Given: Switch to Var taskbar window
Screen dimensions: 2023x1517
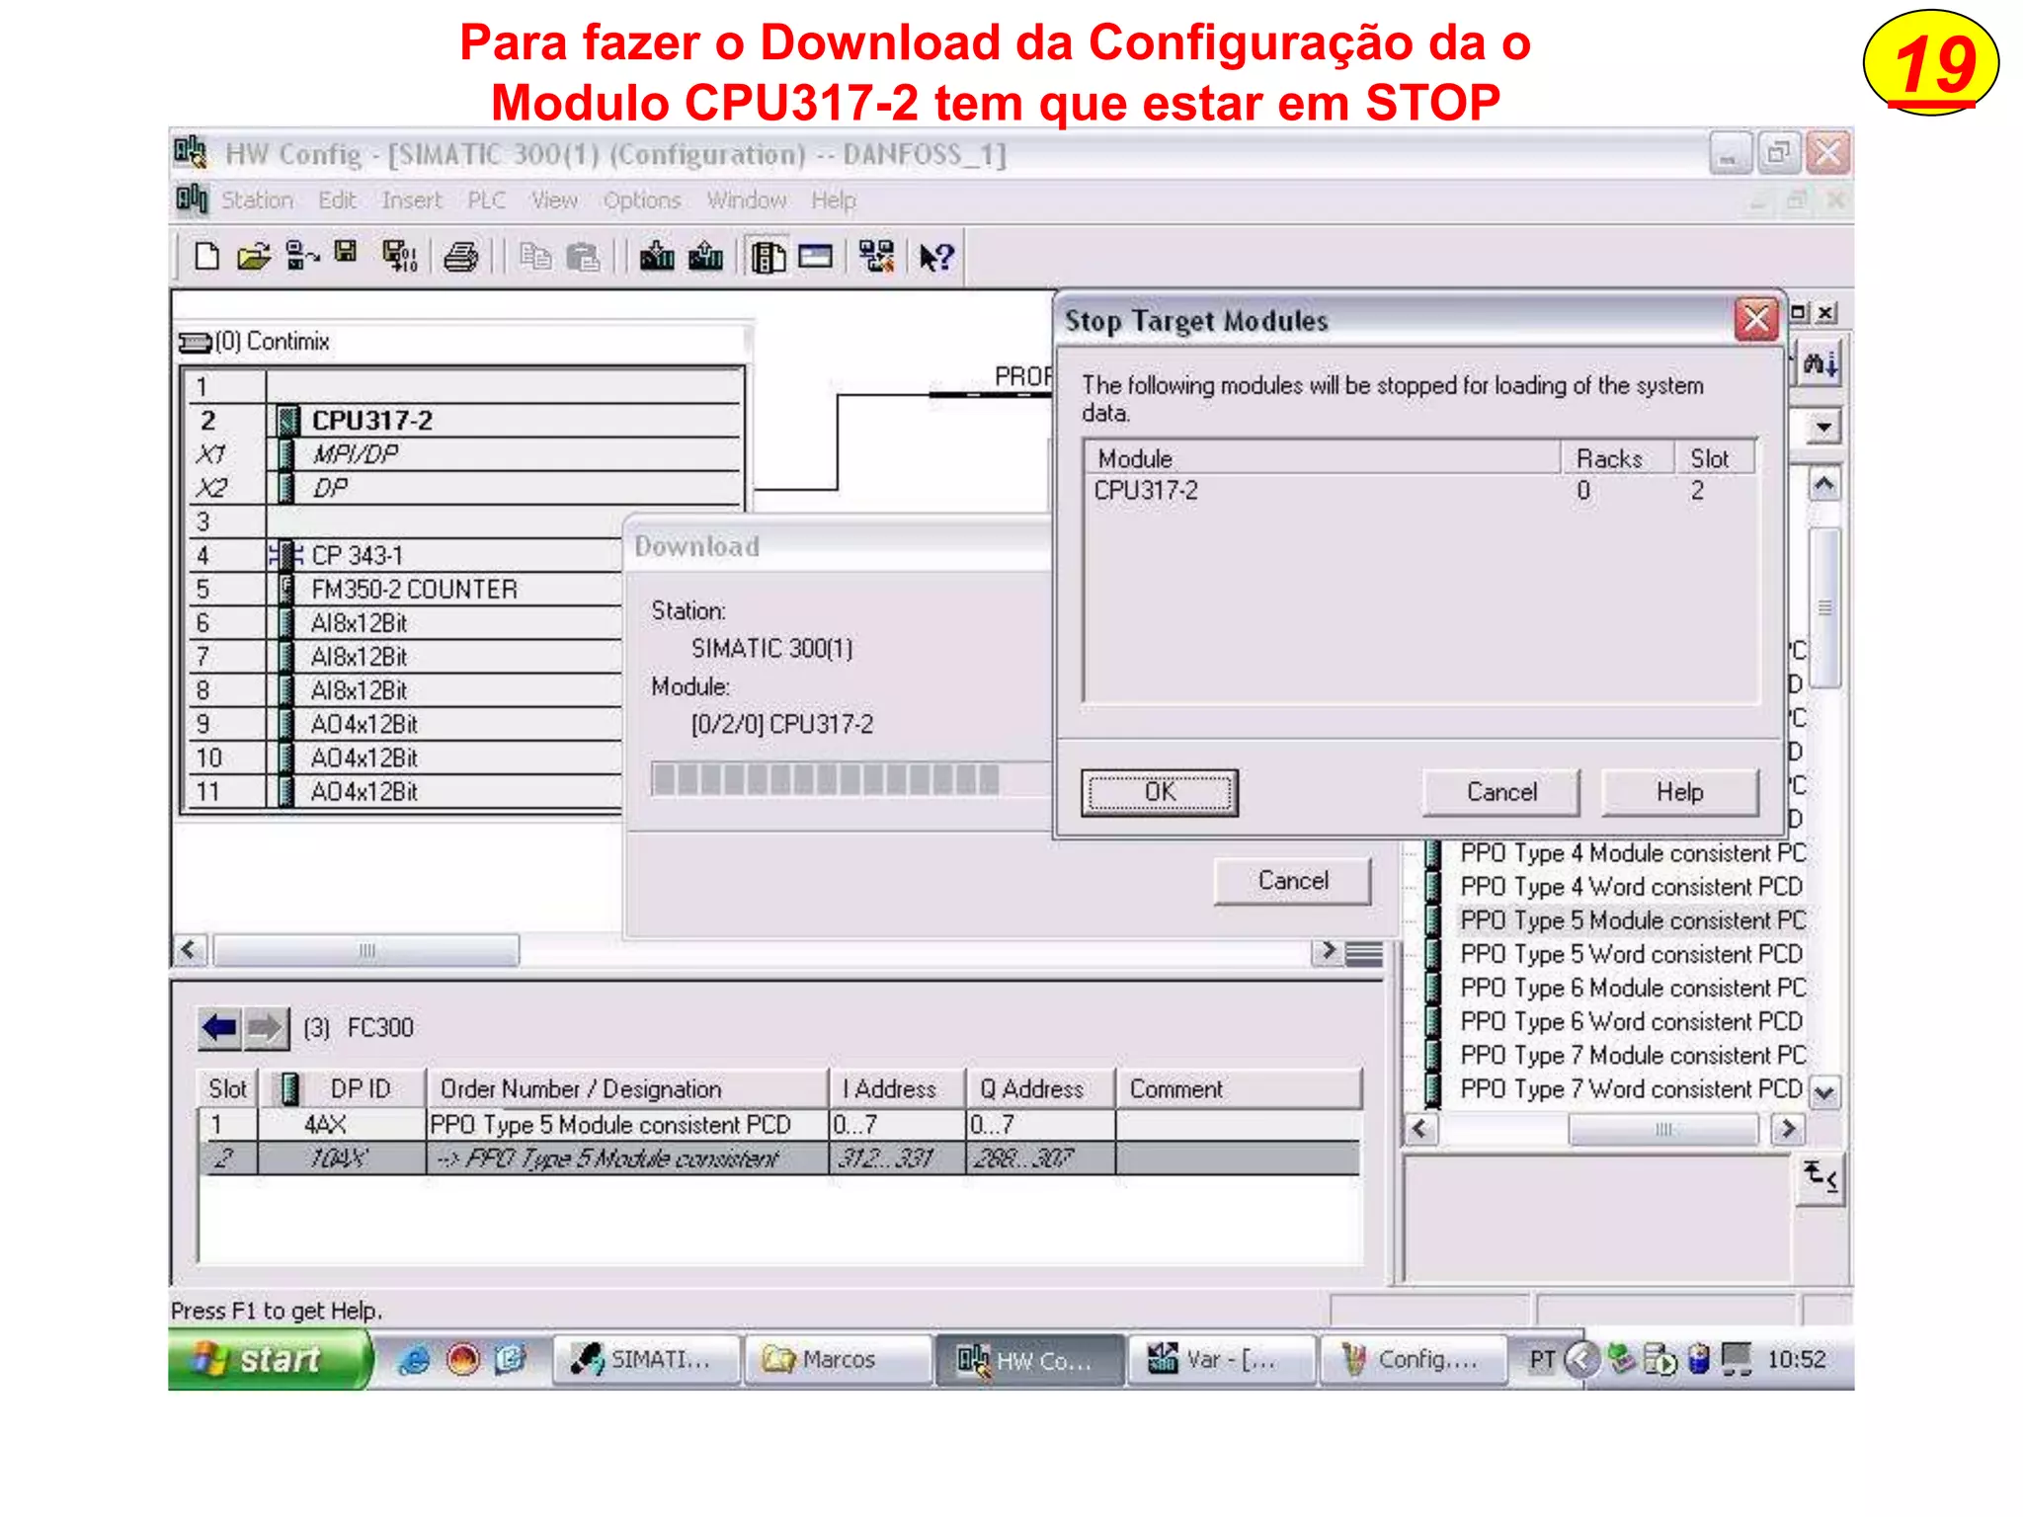Looking at the screenshot, I should [1223, 1360].
